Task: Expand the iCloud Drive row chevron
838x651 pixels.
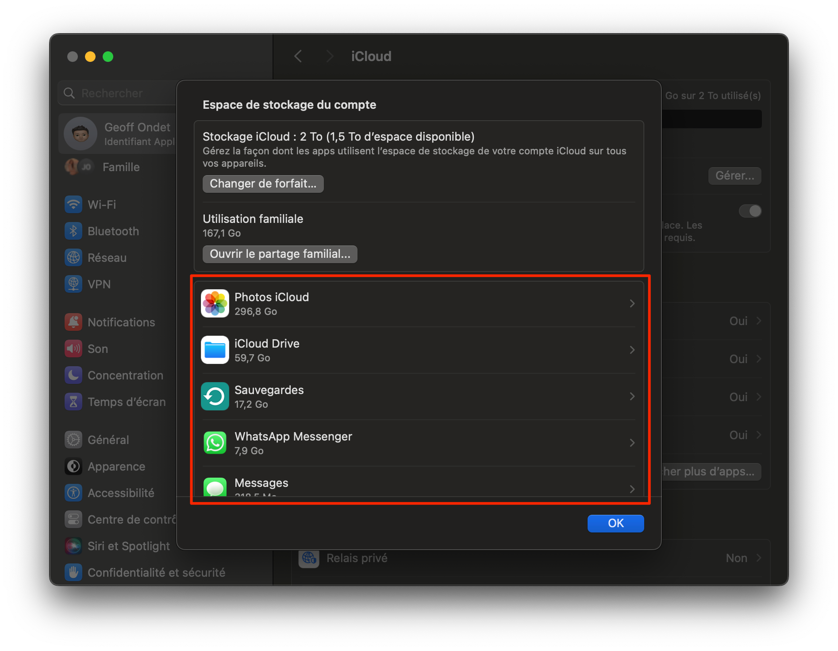Action: (x=632, y=350)
